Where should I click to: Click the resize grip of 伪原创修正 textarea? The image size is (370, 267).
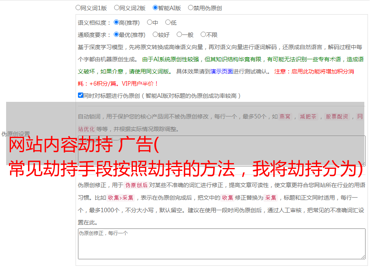(363, 257)
